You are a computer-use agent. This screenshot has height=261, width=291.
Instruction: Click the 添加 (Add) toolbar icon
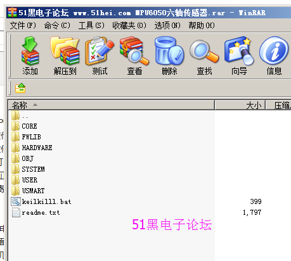click(30, 56)
